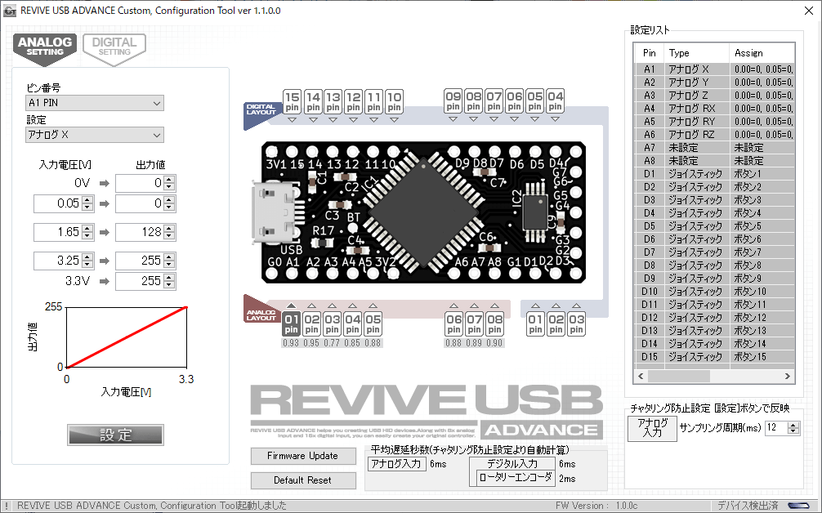Select blue digital pin 03 icon at bottom right
The image size is (822, 513).
point(576,324)
